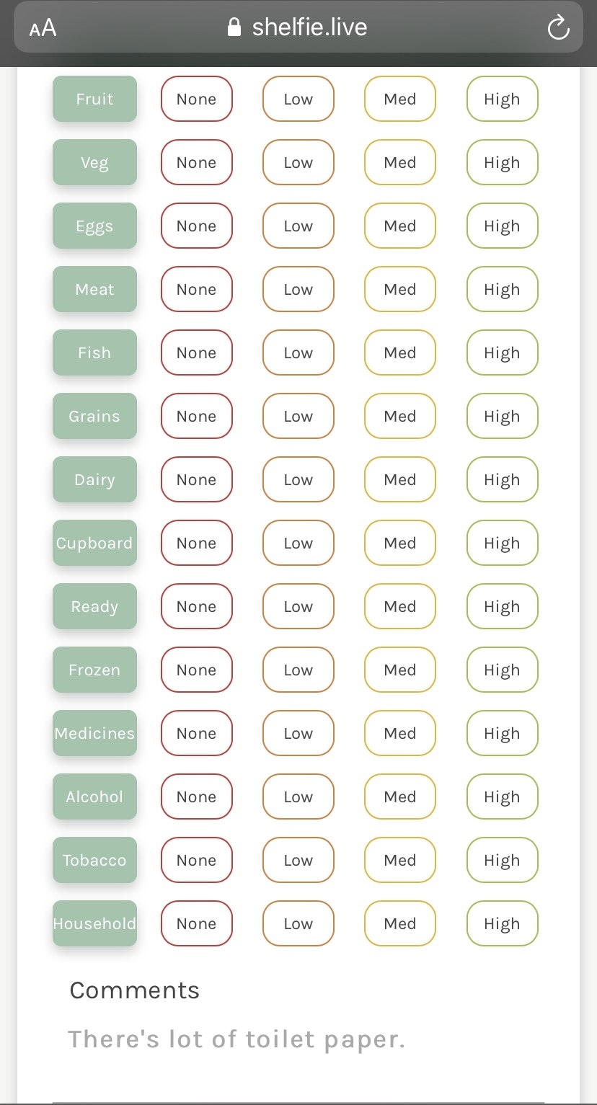
Task: Set Veg stock level to High
Action: coord(503,162)
